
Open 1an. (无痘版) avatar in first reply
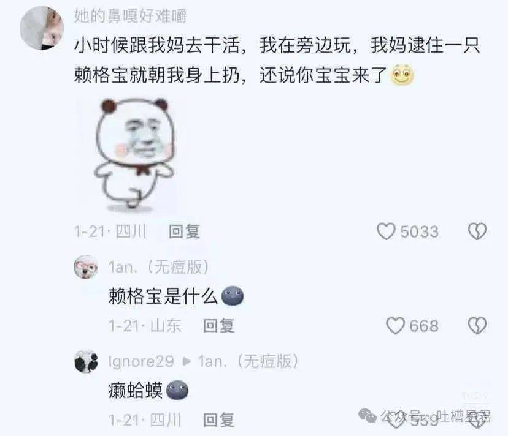86,267
